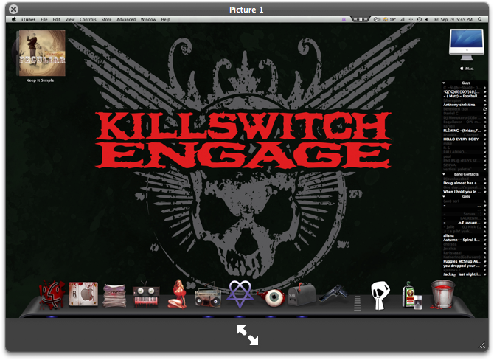Open the eyeball dock icon
Viewport: 494px width, 360px height.
pyautogui.click(x=271, y=297)
